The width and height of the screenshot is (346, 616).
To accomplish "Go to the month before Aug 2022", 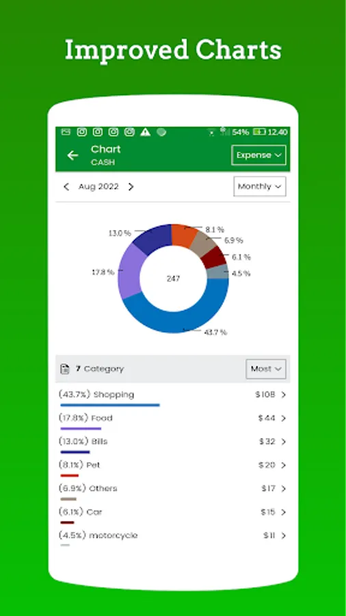I will tap(66, 187).
